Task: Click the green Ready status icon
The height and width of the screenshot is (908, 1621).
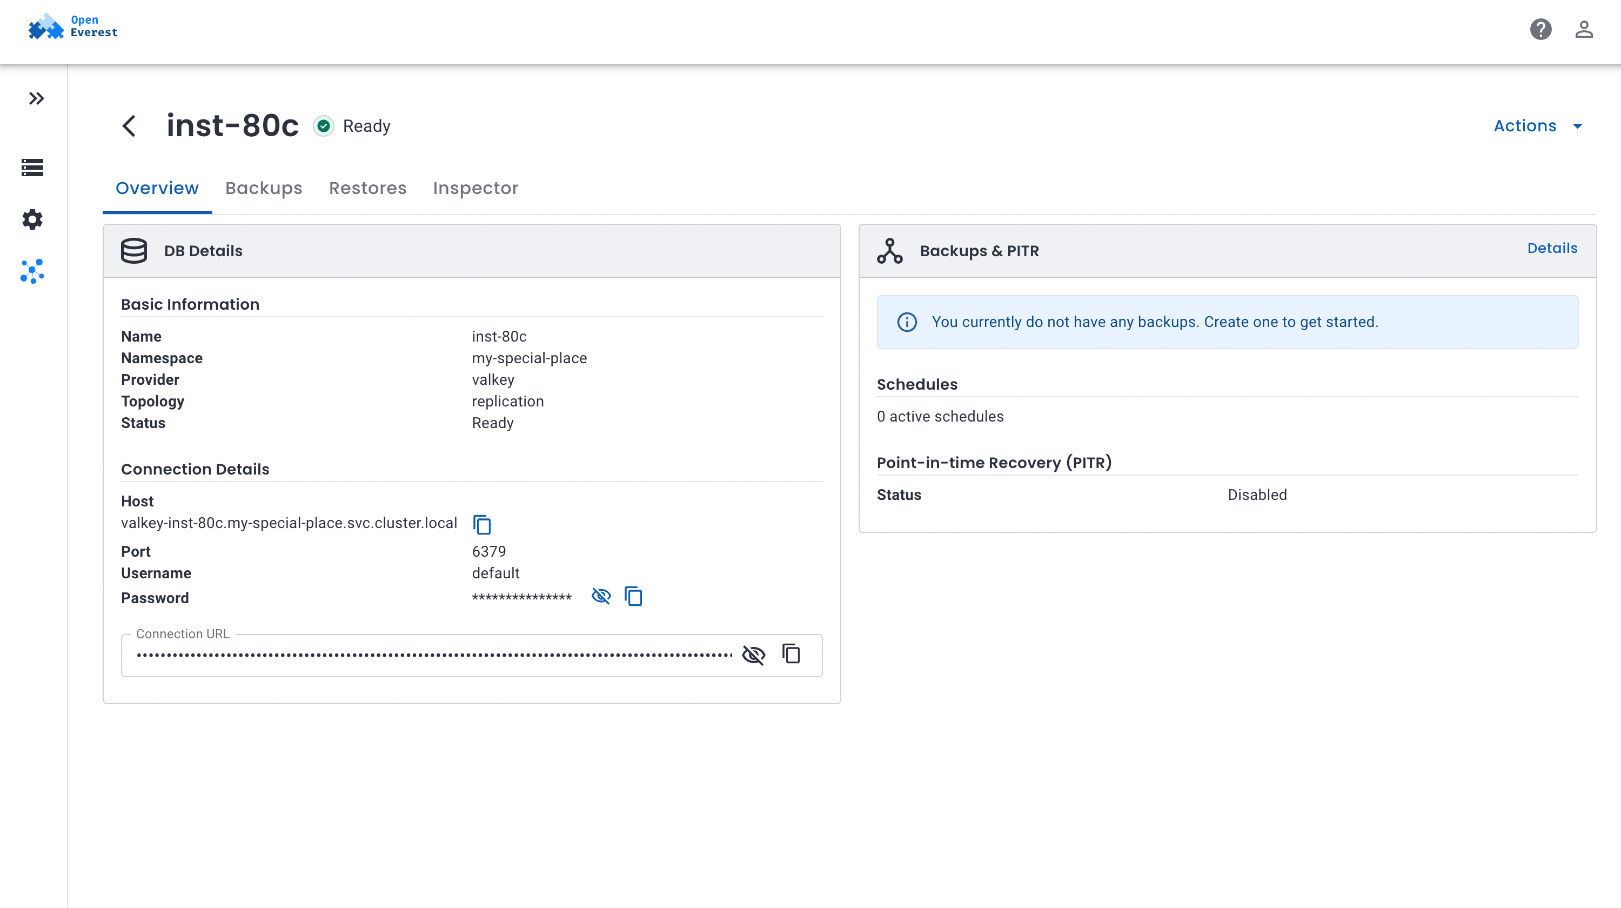Action: click(324, 126)
